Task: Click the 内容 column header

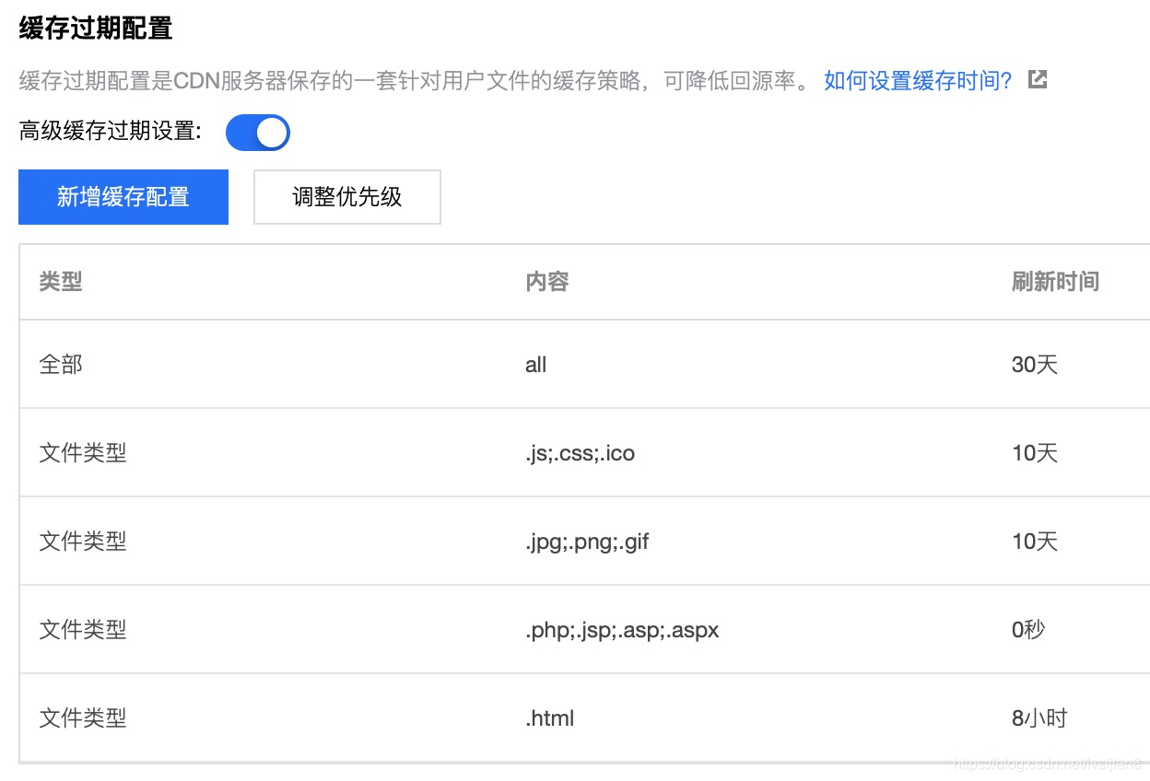Action: click(547, 282)
